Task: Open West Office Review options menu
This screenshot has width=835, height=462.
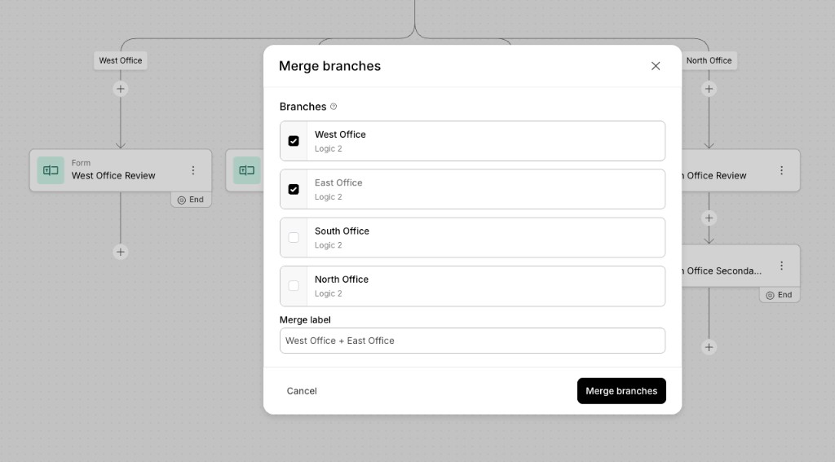Action: point(193,170)
